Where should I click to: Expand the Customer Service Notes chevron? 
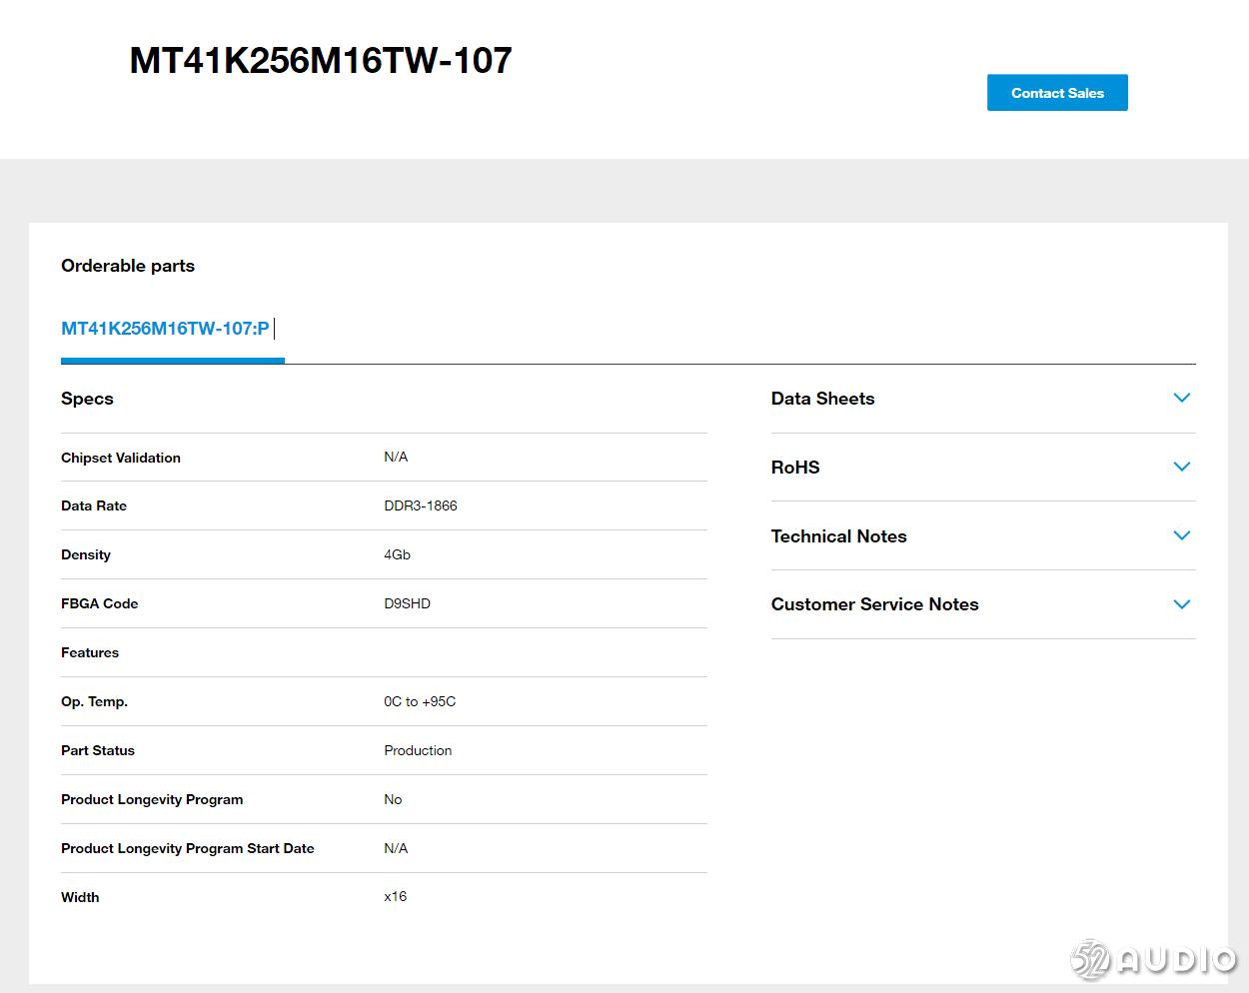[1181, 604]
